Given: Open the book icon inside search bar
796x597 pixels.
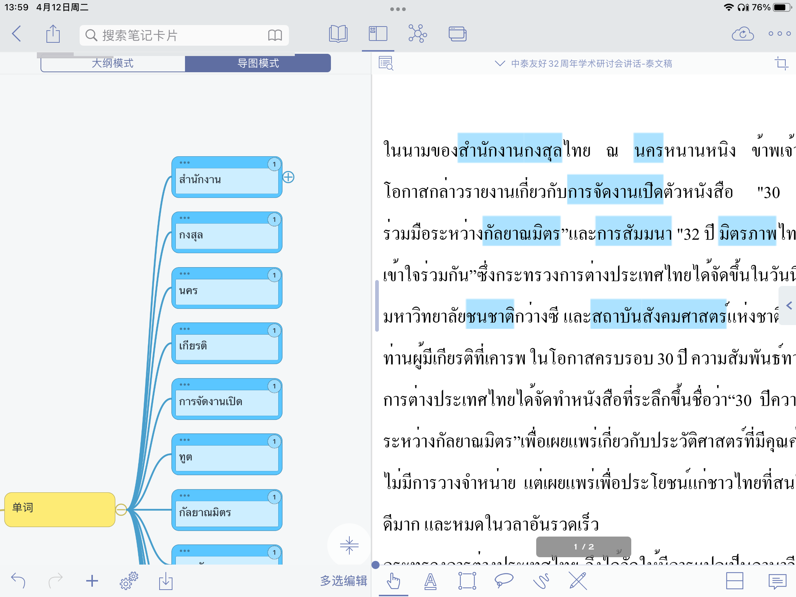Looking at the screenshot, I should coord(275,35).
